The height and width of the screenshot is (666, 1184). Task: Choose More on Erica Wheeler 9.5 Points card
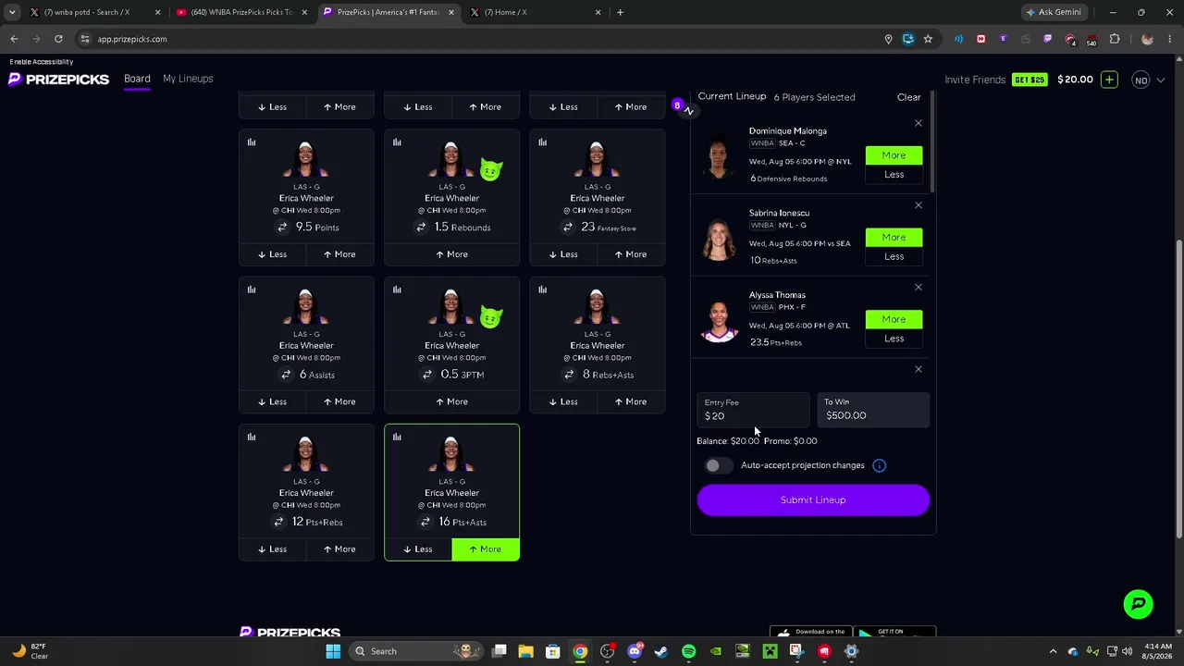point(339,254)
